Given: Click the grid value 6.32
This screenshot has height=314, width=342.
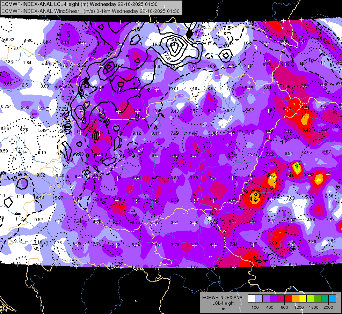Looking at the screenshot, I should pyautogui.click(x=10, y=40).
